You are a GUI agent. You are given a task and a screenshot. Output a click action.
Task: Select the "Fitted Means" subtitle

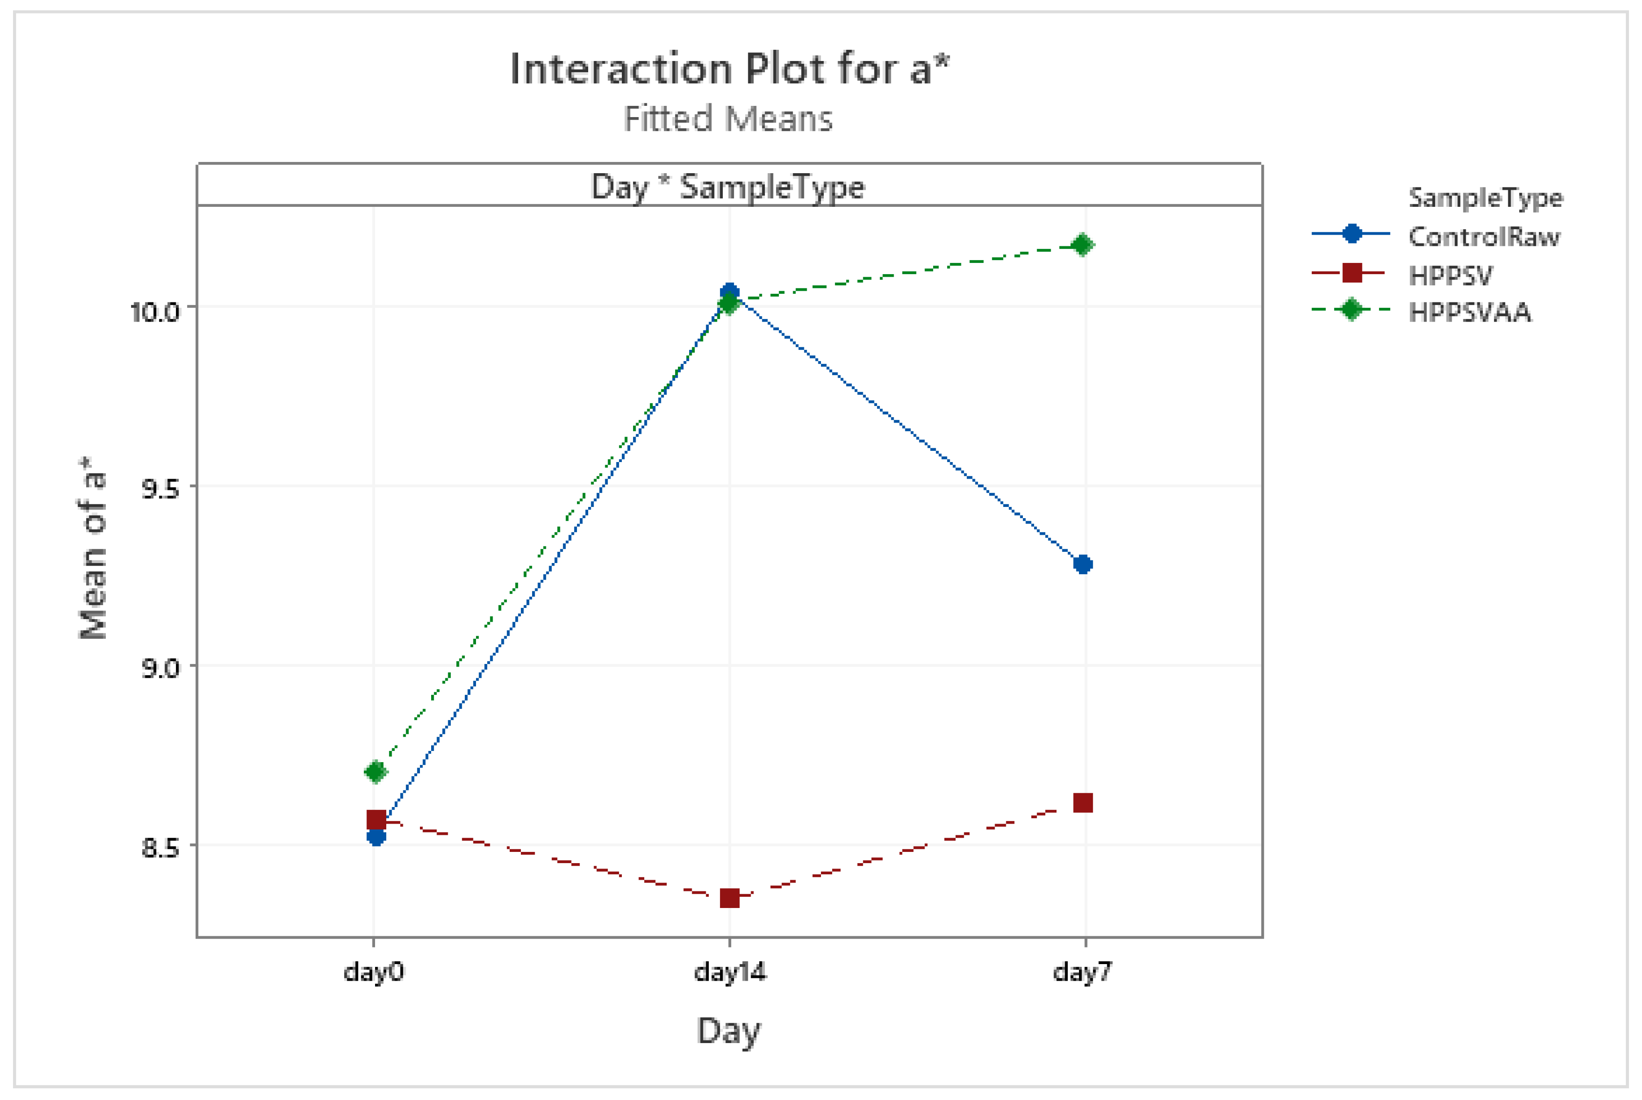coord(728,118)
